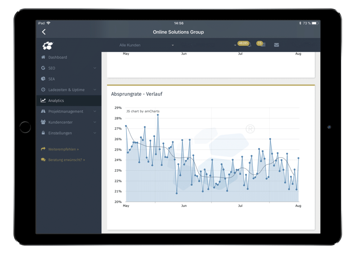Open the envelope messages icon
The width and height of the screenshot is (356, 254).
pyautogui.click(x=276, y=45)
